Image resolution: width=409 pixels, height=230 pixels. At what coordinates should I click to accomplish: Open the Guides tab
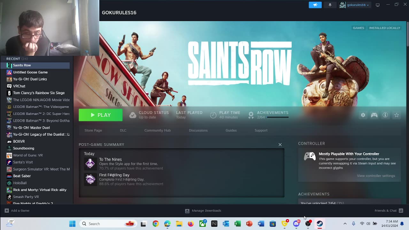point(231,130)
